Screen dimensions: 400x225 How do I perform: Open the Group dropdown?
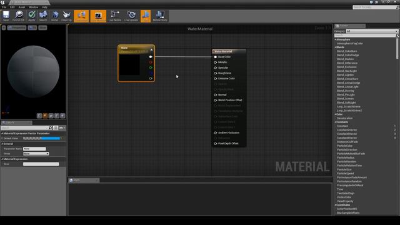pyautogui.click(x=36, y=154)
